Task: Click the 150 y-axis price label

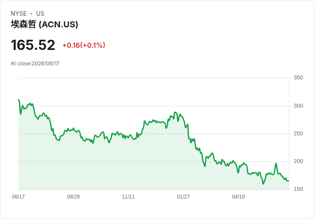Action: (x=298, y=189)
